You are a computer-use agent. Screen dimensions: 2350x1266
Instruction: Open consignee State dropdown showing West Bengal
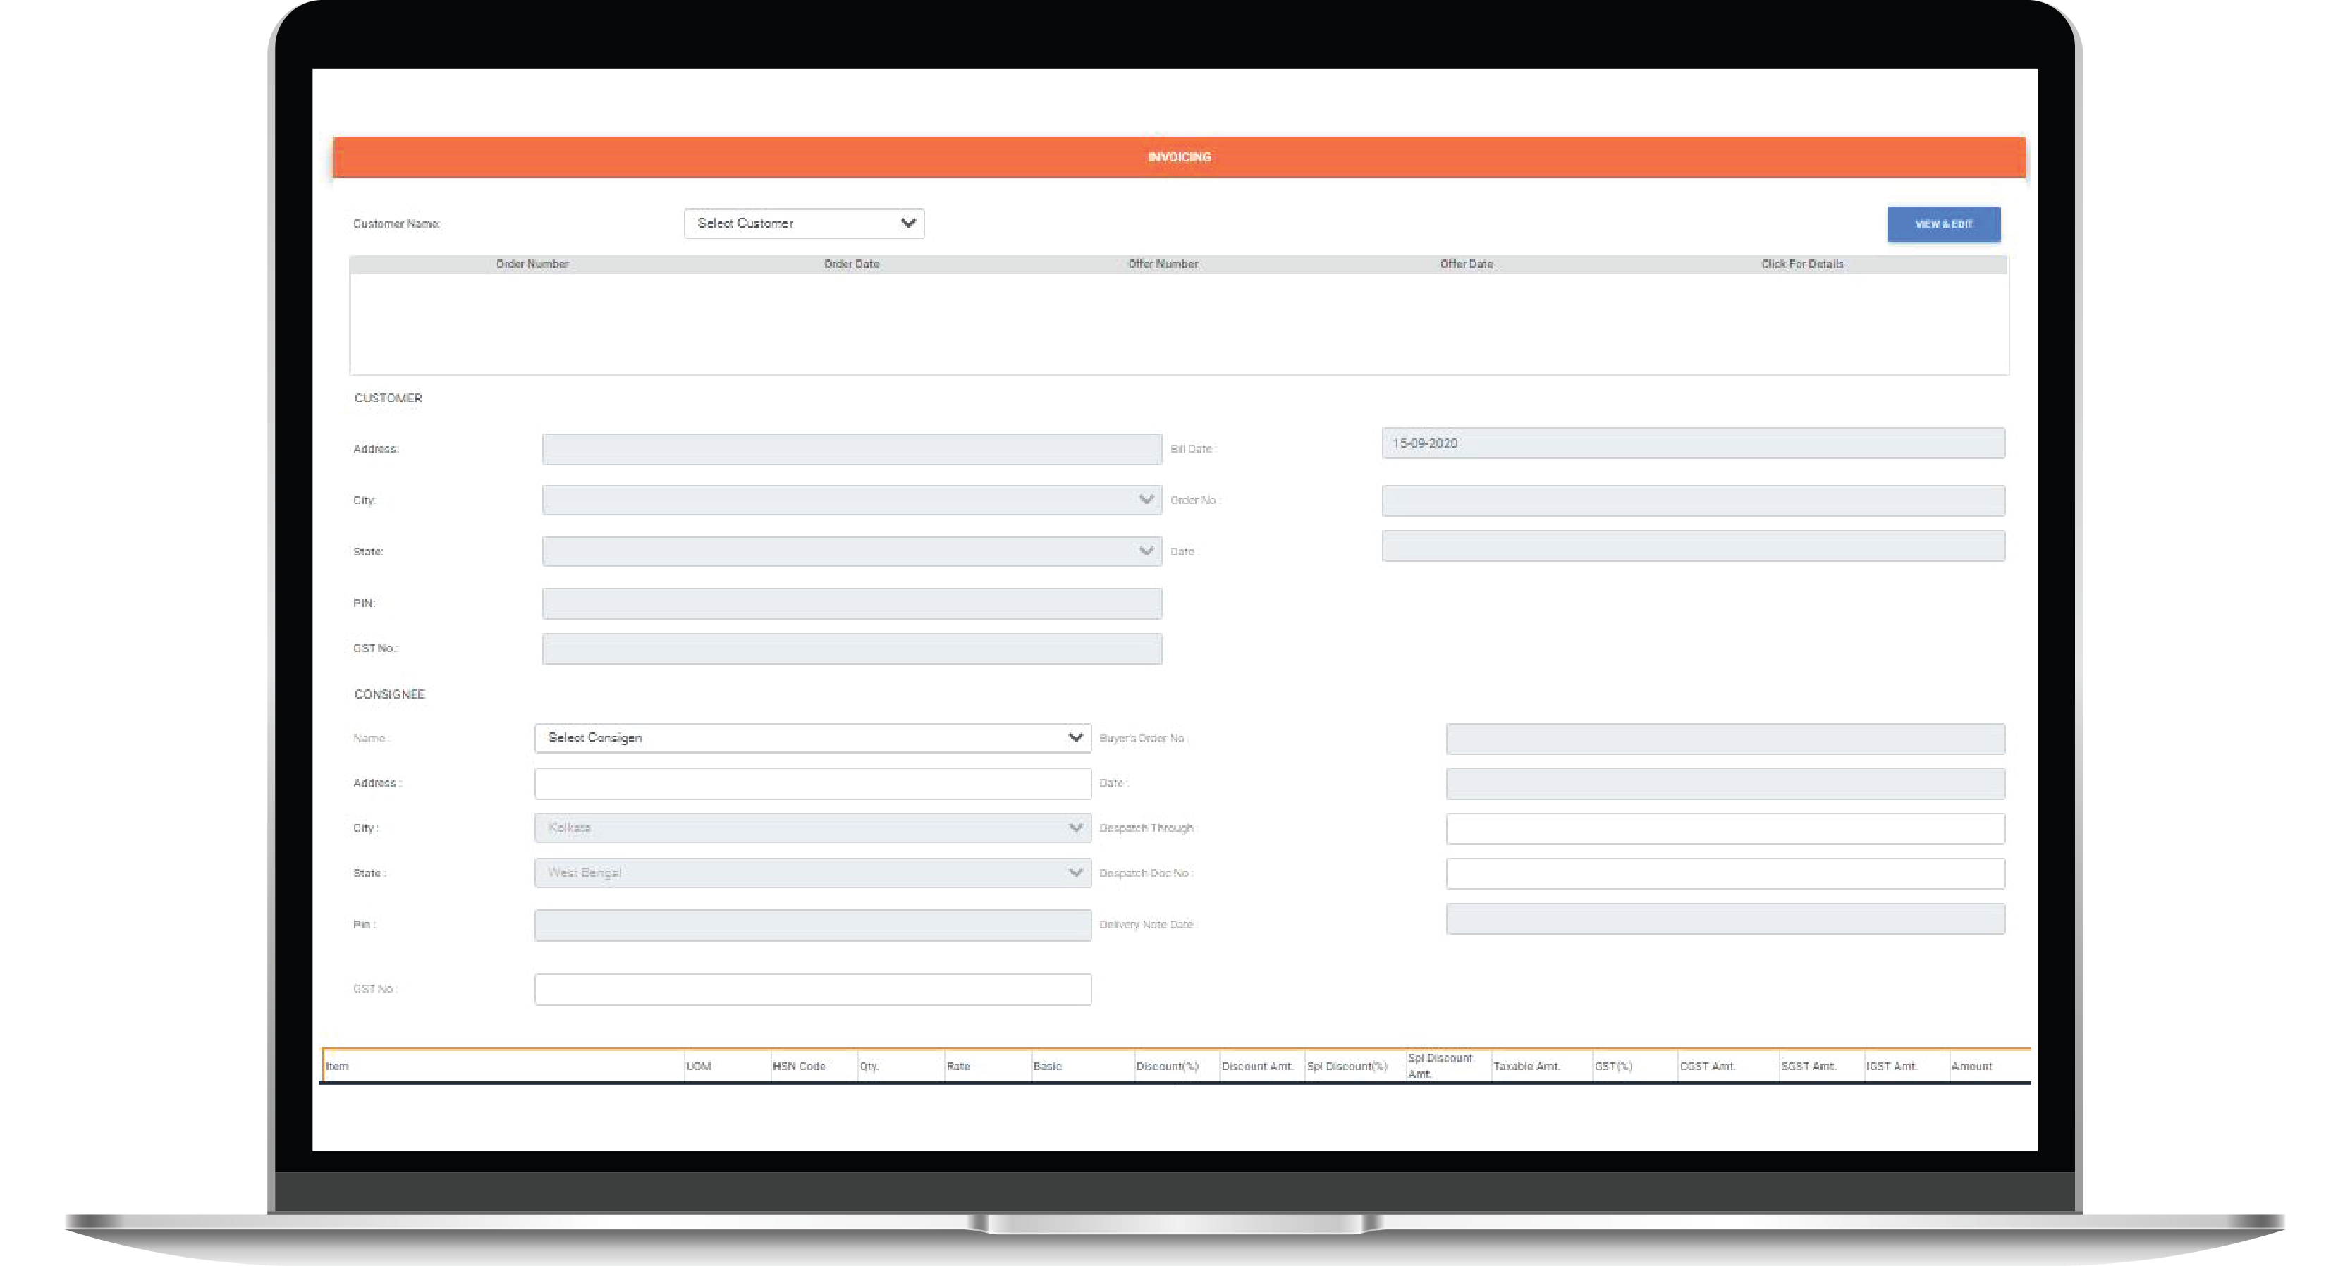click(812, 873)
